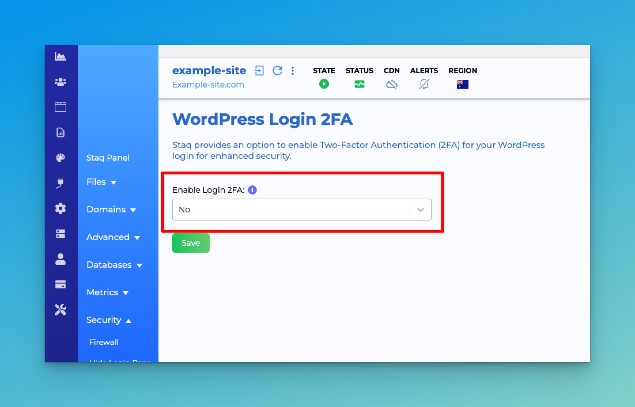This screenshot has height=407, width=635.
Task: Click the info icon next to Enable Login 2FA
Action: [252, 190]
